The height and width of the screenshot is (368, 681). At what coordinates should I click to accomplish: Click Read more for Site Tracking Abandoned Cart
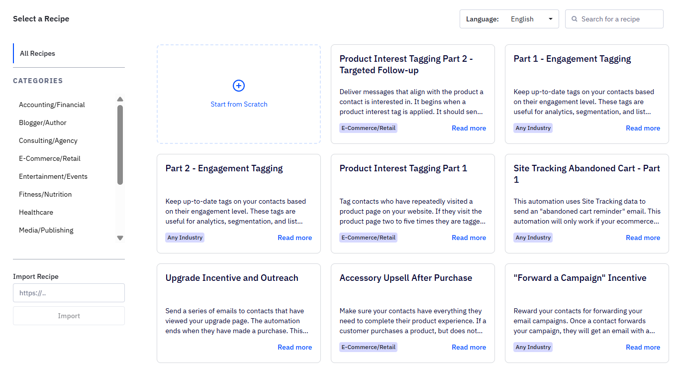pyautogui.click(x=643, y=238)
